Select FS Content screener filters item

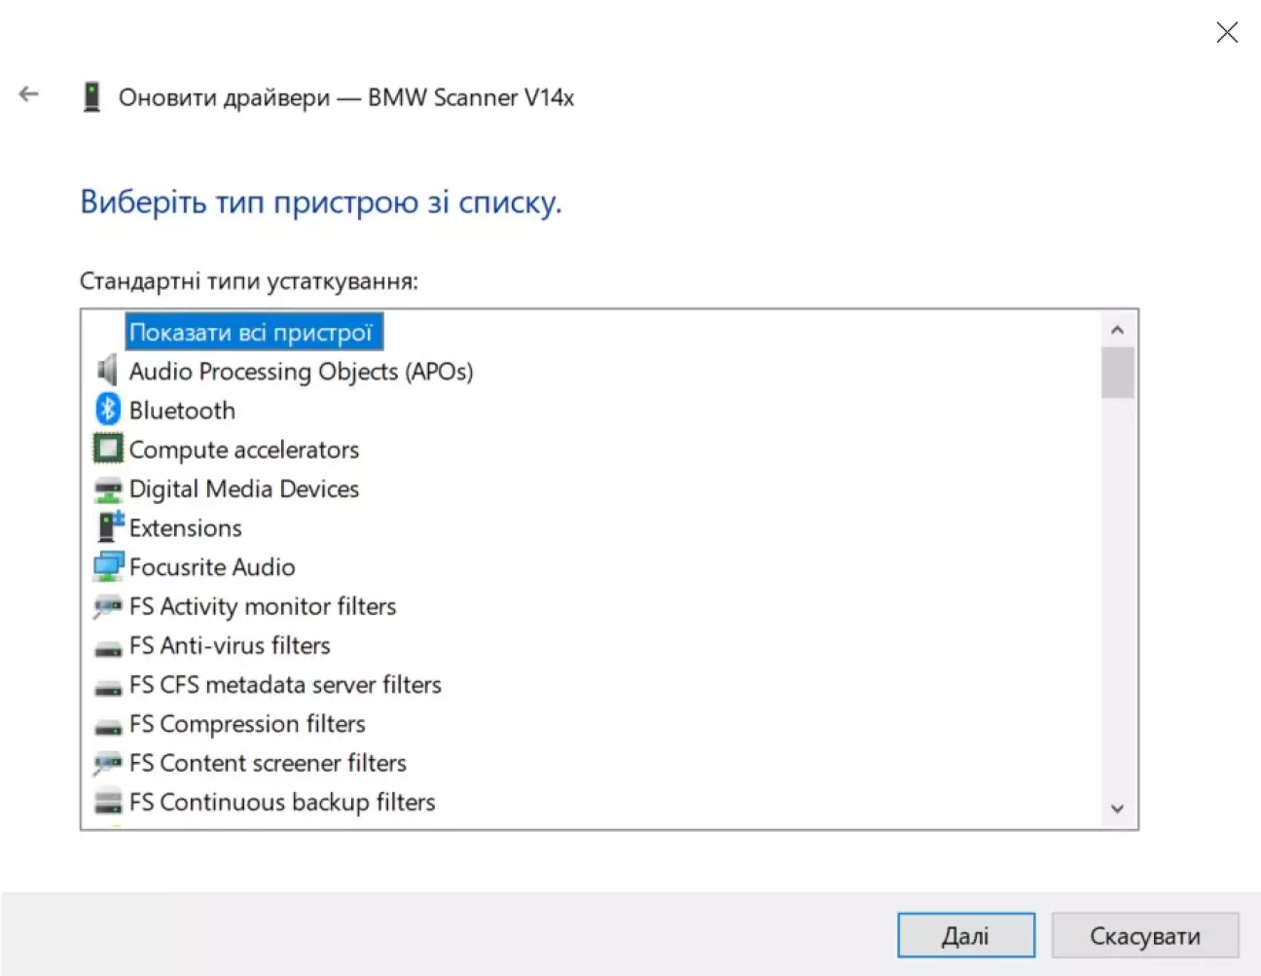268,763
